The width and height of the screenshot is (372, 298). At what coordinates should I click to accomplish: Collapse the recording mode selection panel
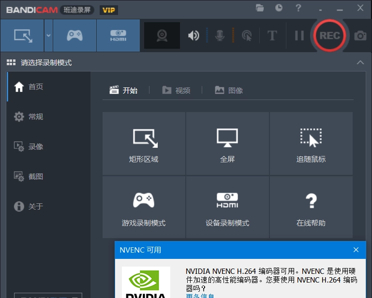point(360,62)
